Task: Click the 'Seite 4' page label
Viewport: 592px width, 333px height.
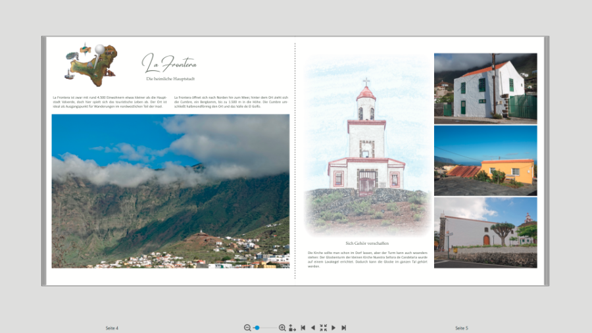Action: click(112, 328)
